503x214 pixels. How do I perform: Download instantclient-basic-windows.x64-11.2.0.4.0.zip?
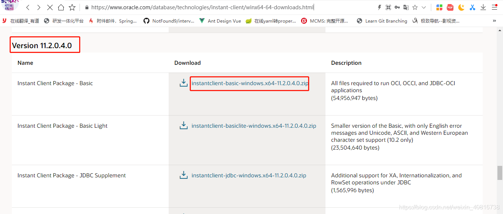250,83
